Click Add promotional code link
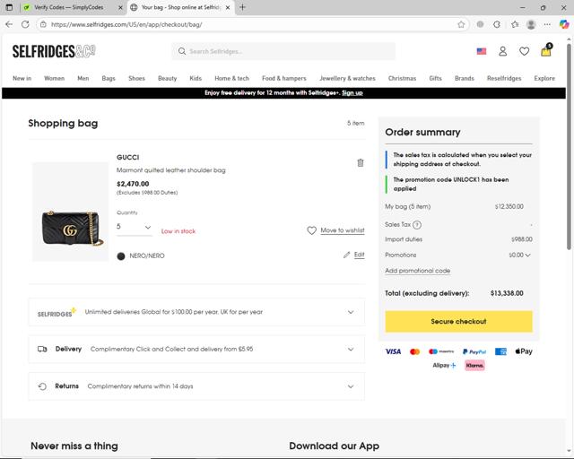The width and height of the screenshot is (574, 459). 417,271
